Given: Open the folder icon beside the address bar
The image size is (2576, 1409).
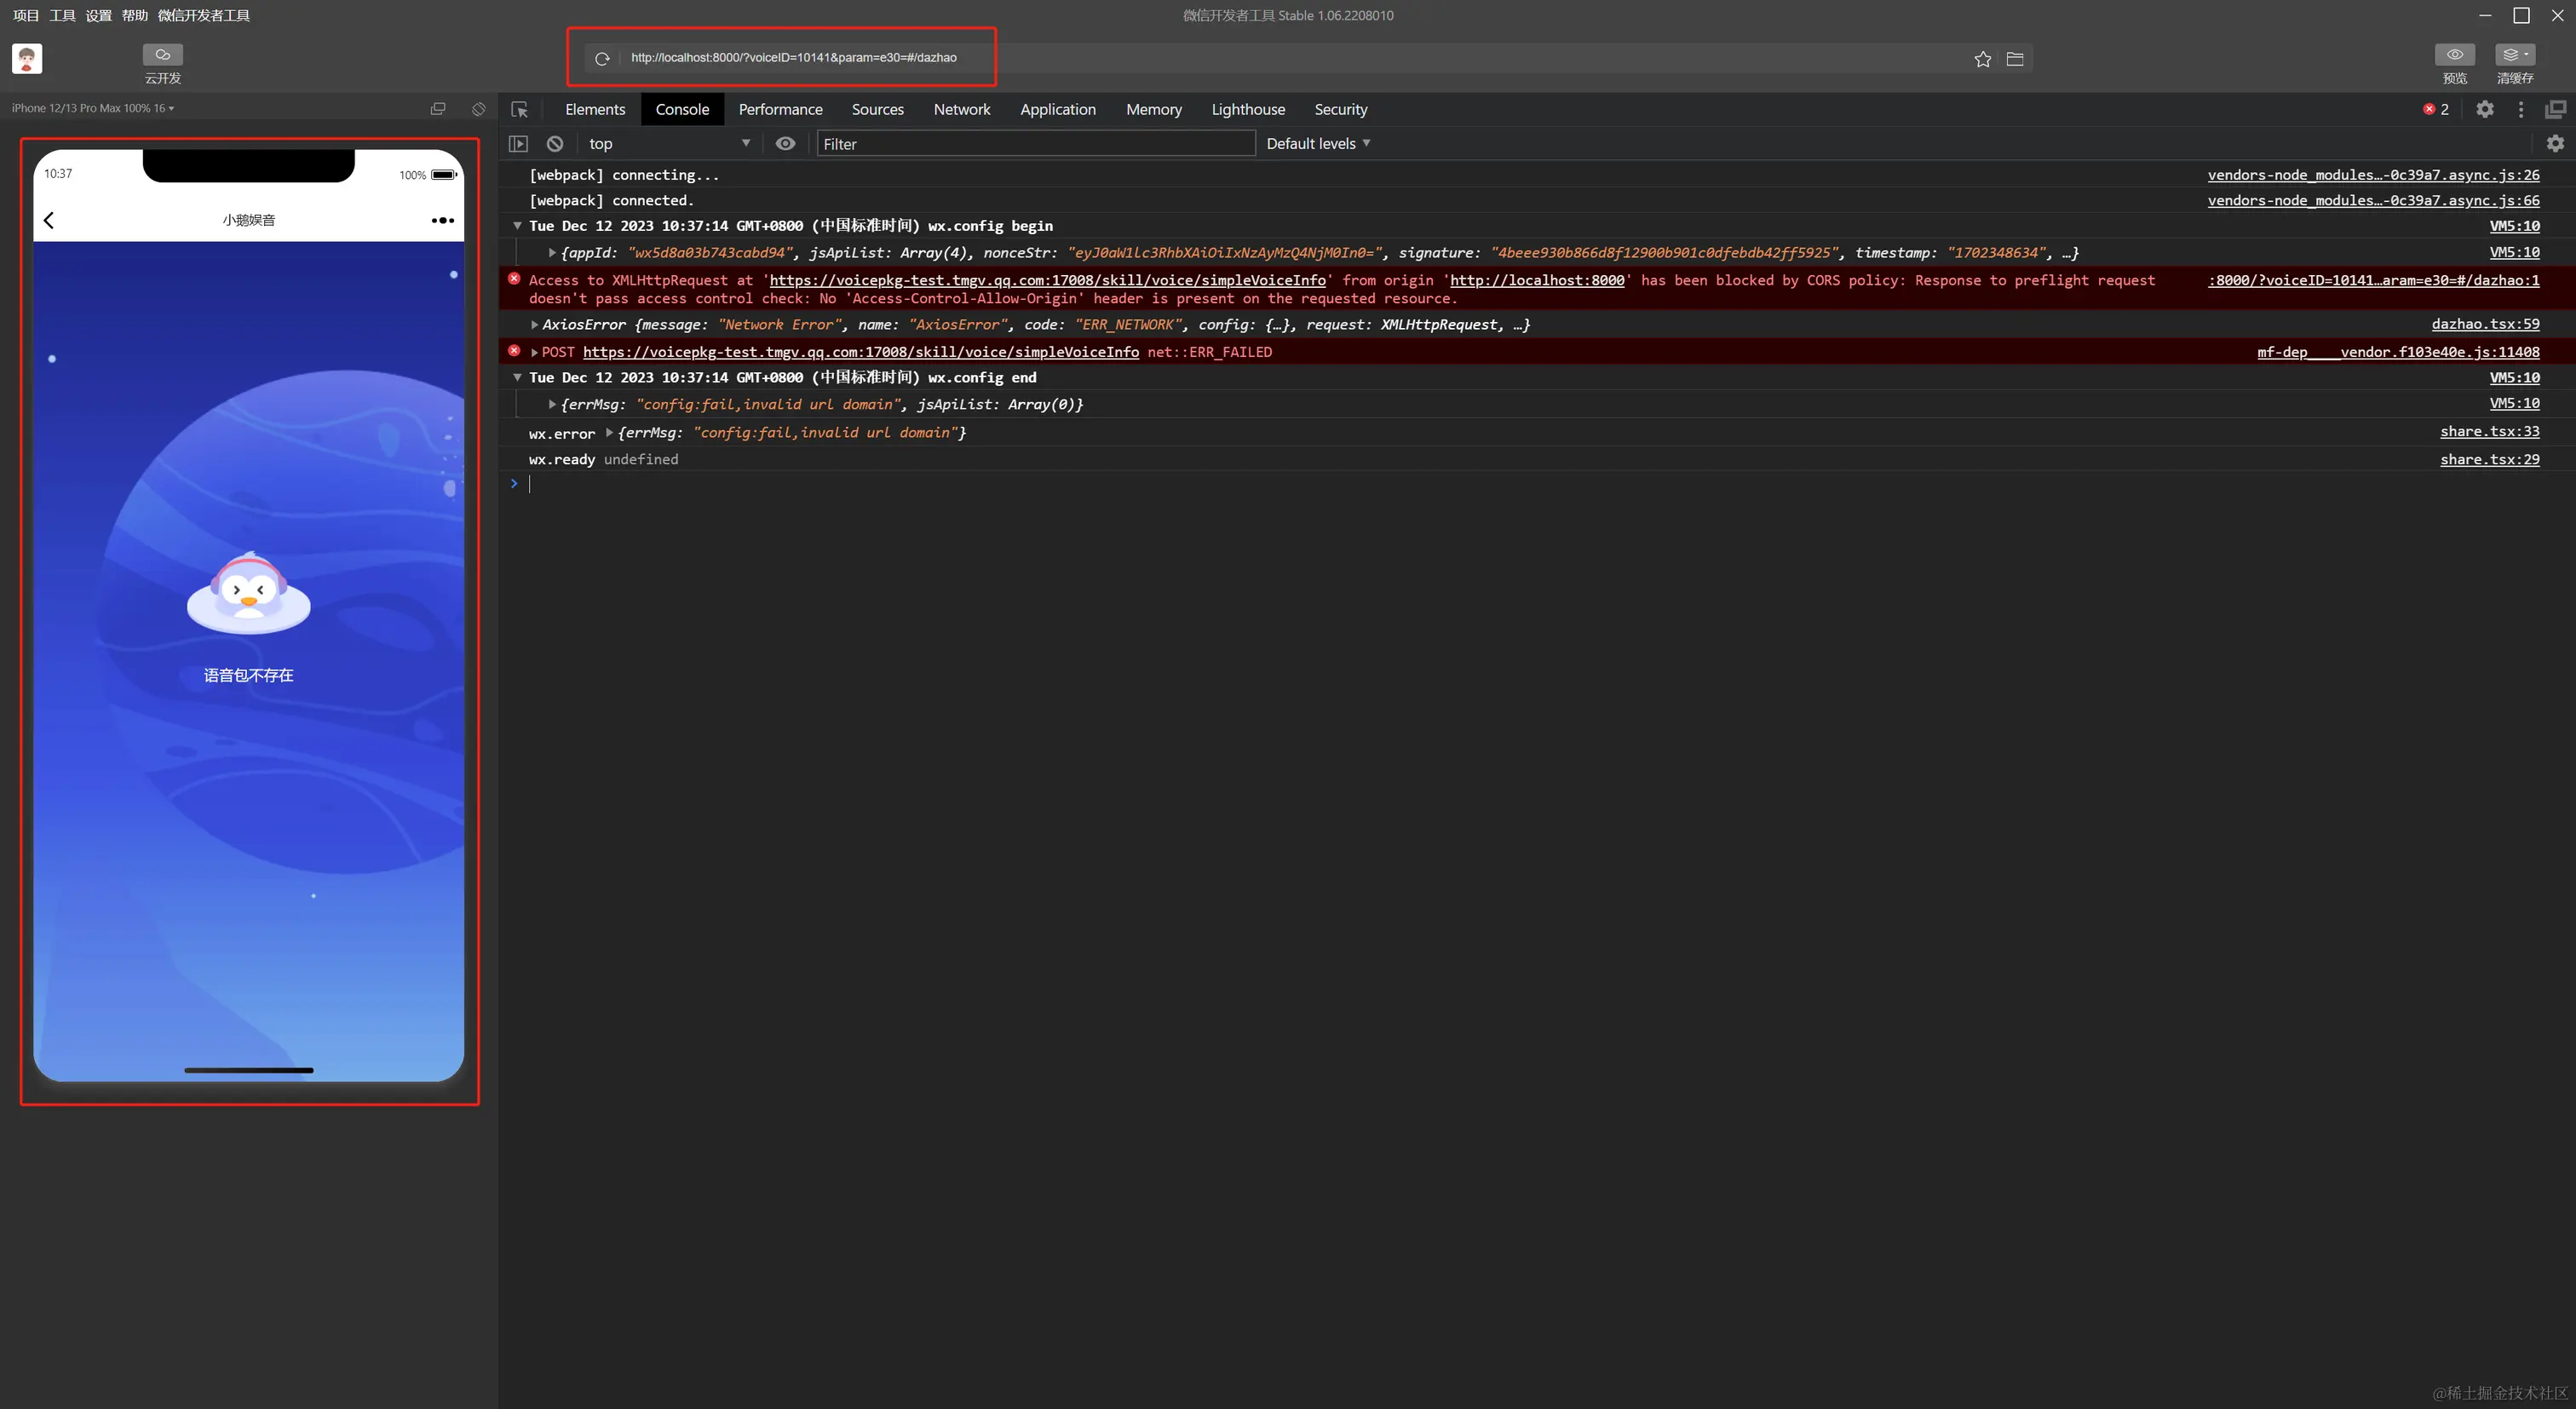Looking at the screenshot, I should click(x=2015, y=59).
